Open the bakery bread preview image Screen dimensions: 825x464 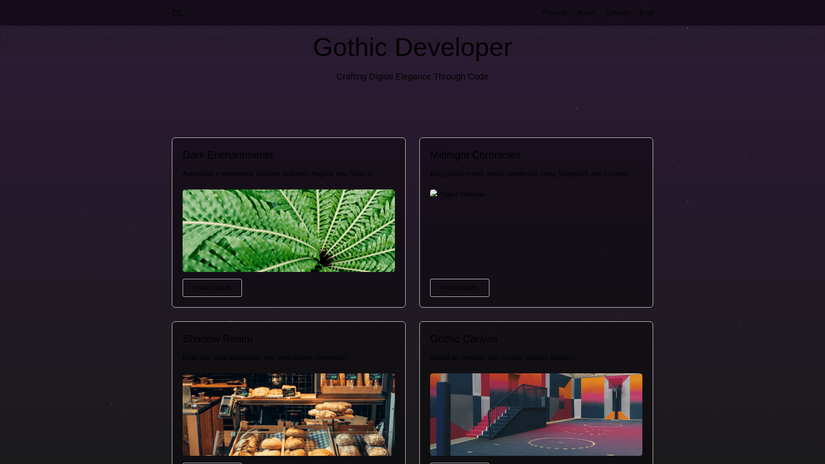click(x=288, y=414)
